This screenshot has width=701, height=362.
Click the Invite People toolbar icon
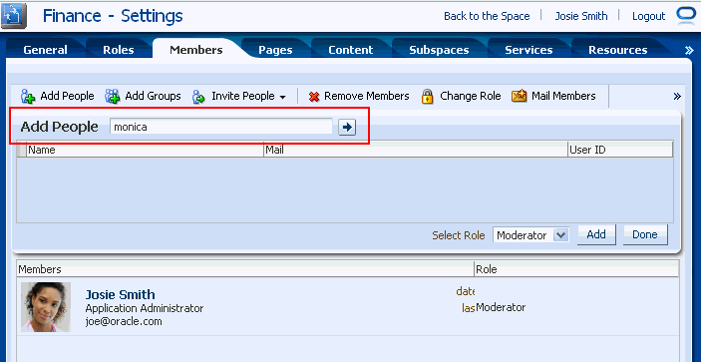(x=198, y=97)
